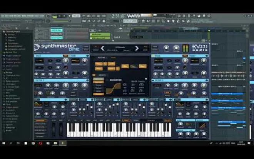Open the SUB2 waveform selector
254x159 pixels.
click(195, 61)
